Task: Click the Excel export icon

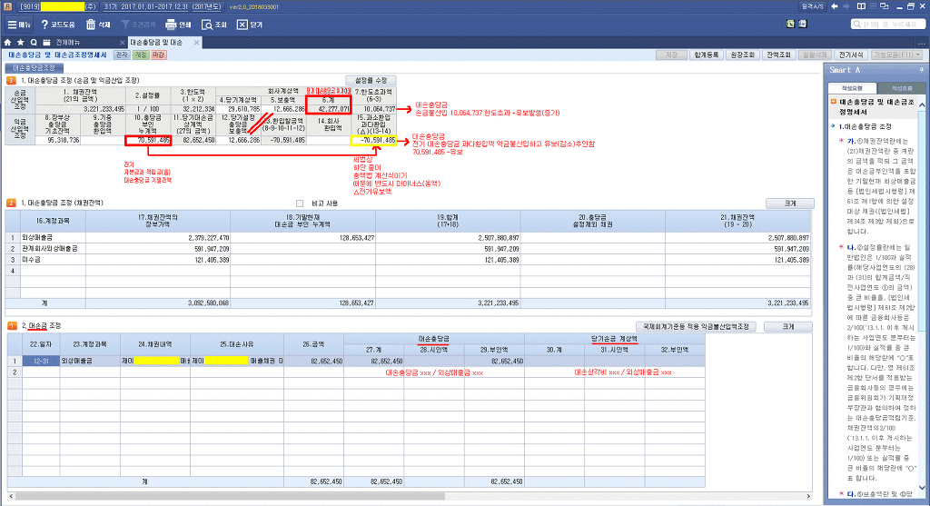Action: (790, 24)
